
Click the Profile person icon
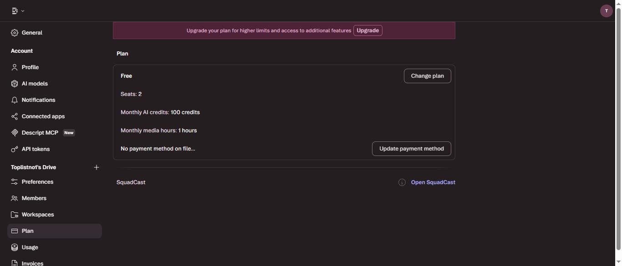click(x=15, y=67)
